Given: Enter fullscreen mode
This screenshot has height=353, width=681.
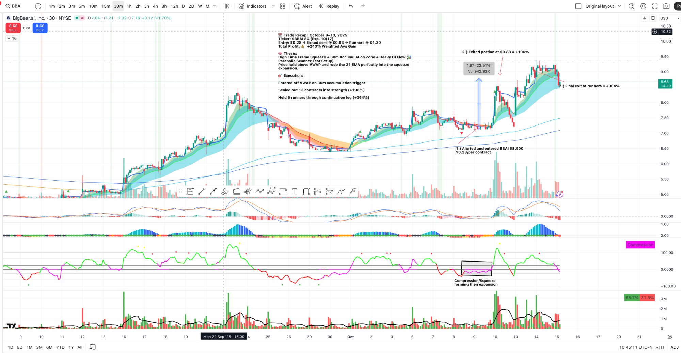Looking at the screenshot, I should [655, 6].
